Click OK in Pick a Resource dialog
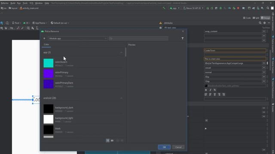This screenshot has height=154, width=275. tap(164, 147)
